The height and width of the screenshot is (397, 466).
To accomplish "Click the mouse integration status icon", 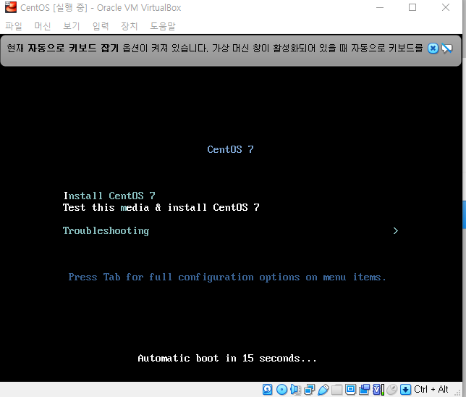I will click(392, 389).
